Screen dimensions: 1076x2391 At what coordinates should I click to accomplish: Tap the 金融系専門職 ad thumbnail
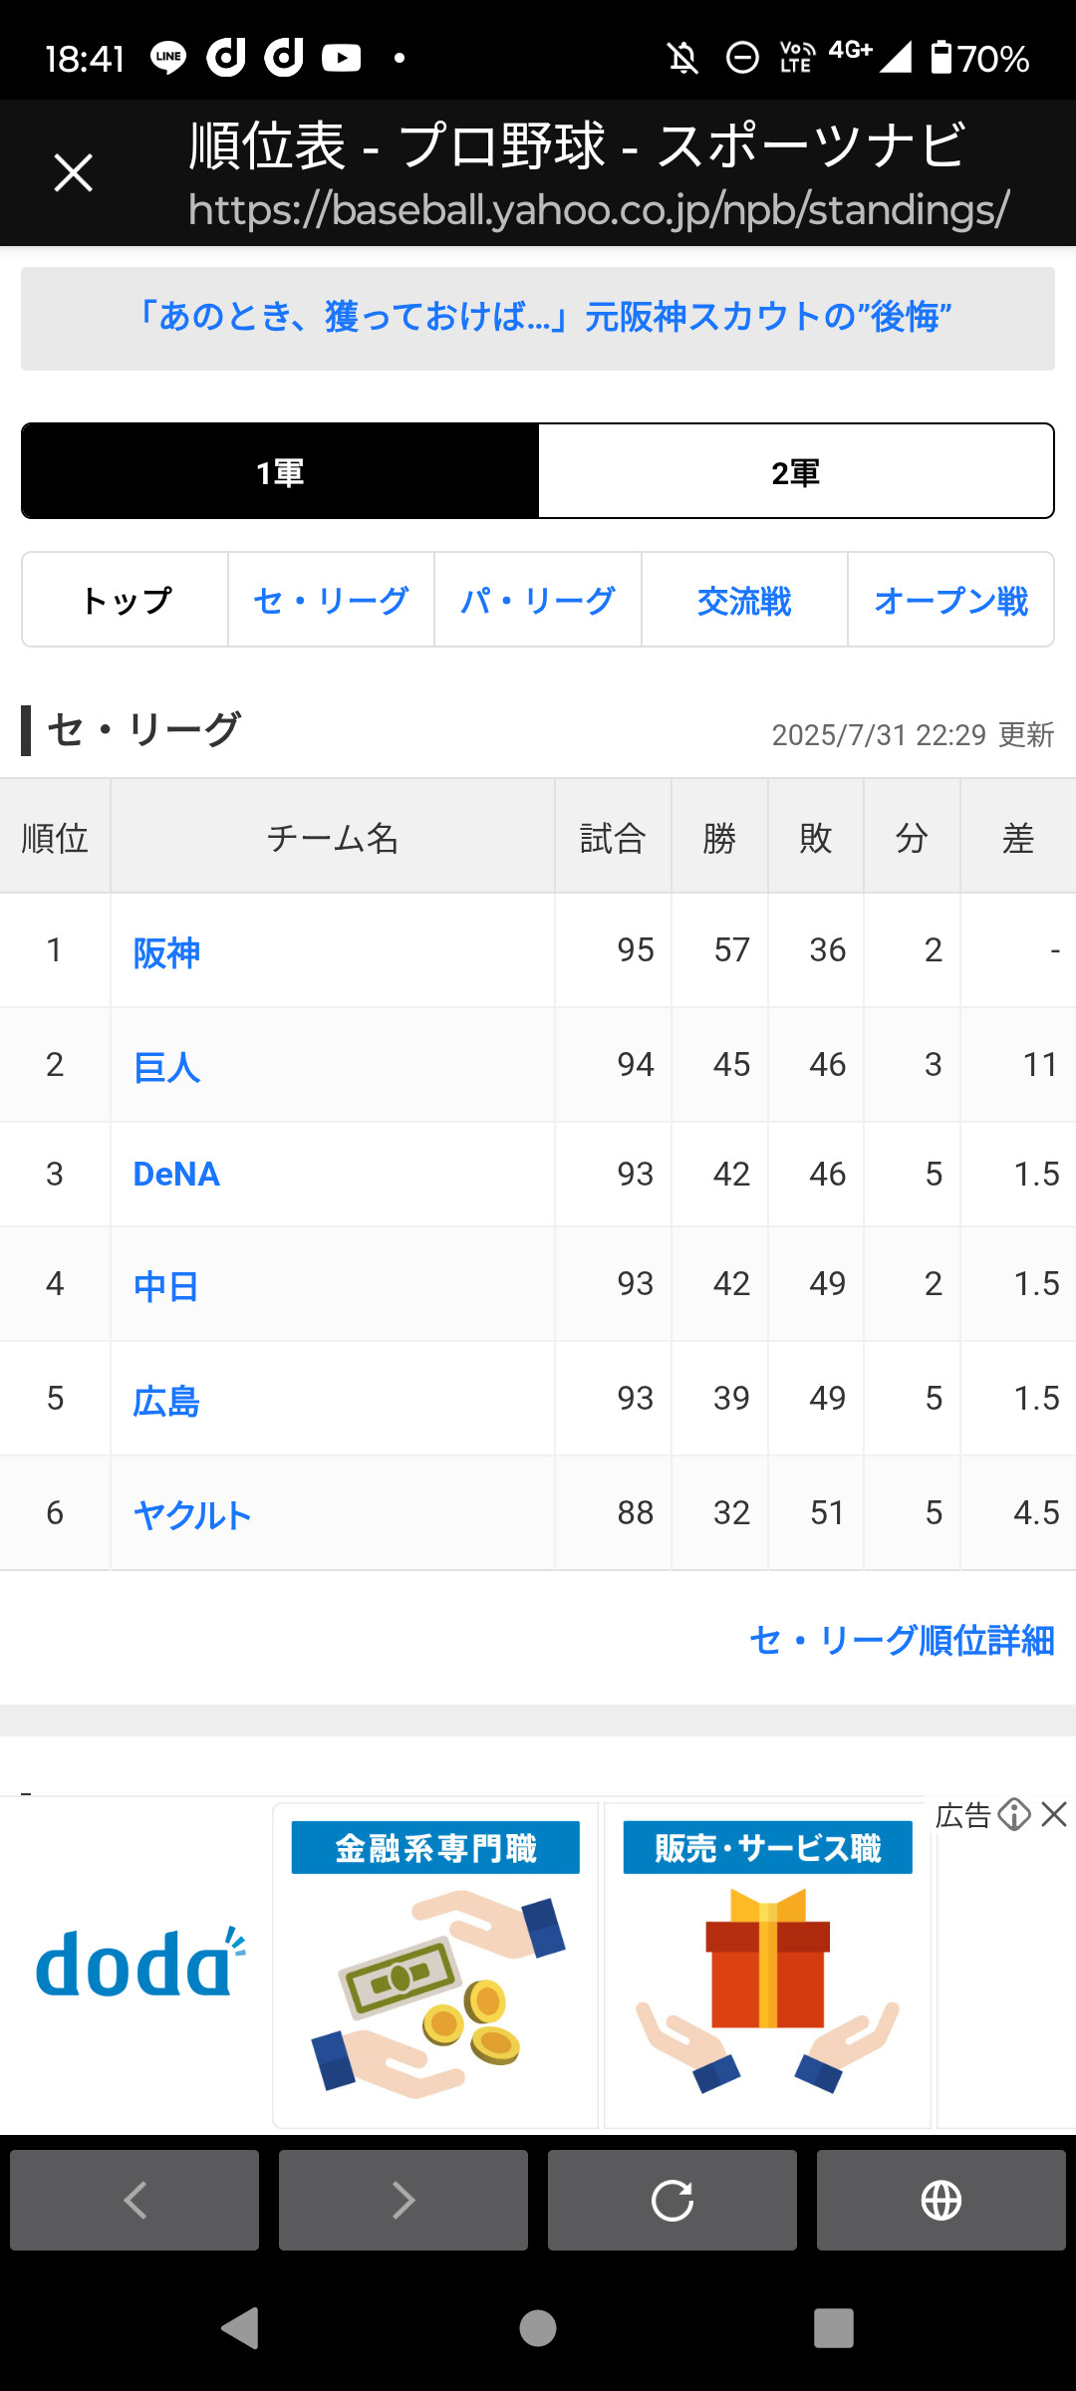(x=435, y=1964)
